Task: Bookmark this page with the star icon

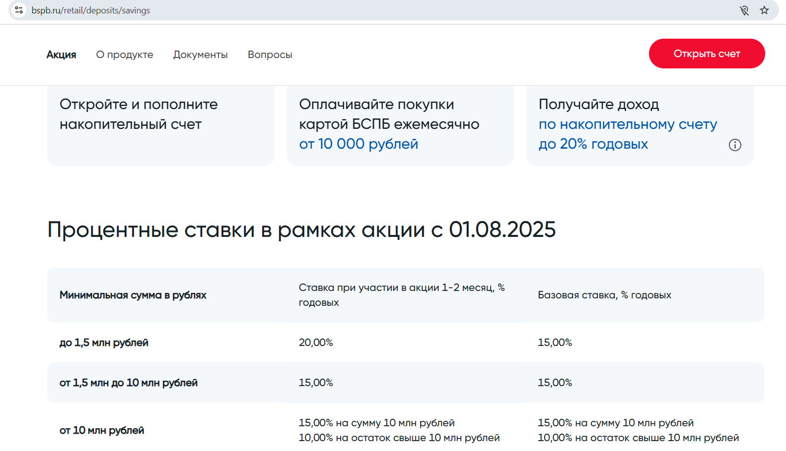Action: point(764,10)
